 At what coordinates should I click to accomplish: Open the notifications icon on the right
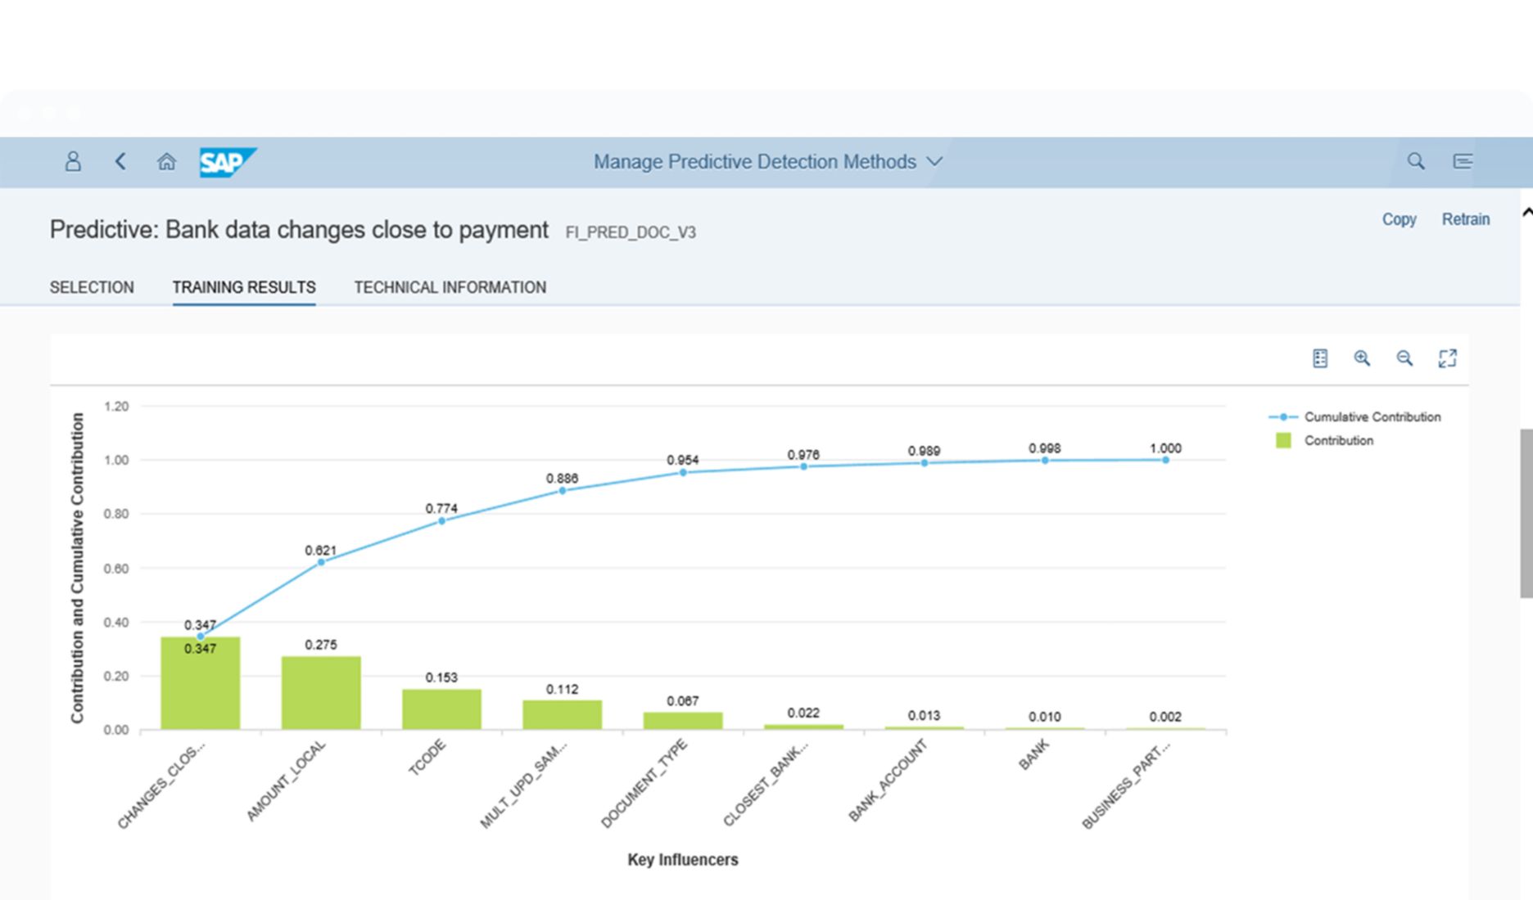pos(1463,161)
